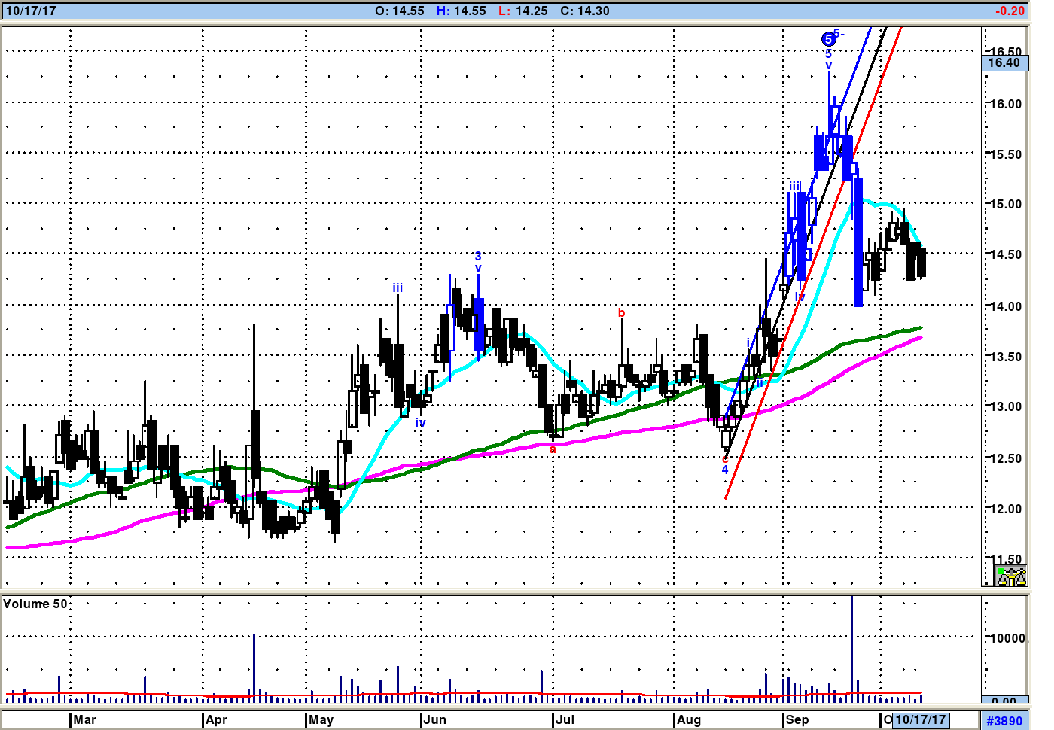Select the blue wave 3 label
The width and height of the screenshot is (1054, 730).
click(x=478, y=257)
